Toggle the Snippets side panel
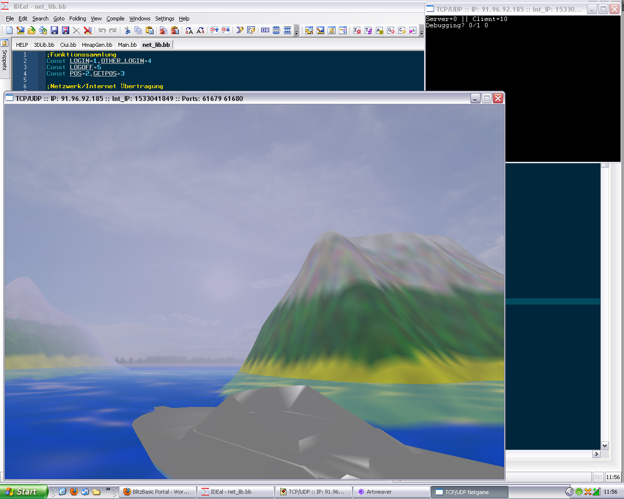The image size is (624, 499). point(5,56)
